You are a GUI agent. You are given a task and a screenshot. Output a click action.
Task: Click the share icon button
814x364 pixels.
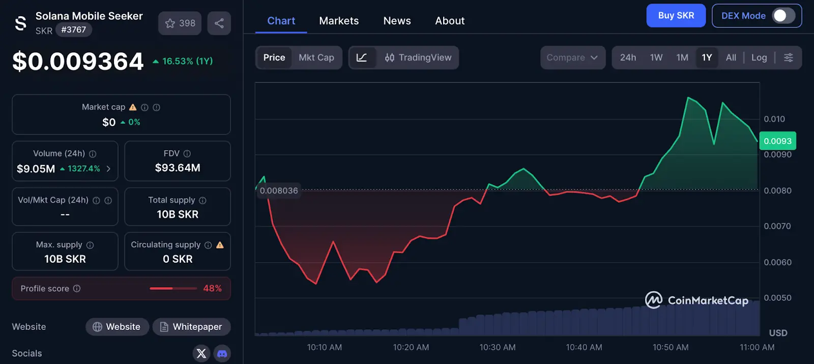[x=219, y=23]
